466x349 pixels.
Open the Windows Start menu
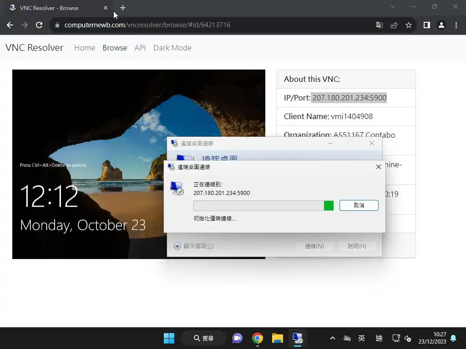pos(169,338)
